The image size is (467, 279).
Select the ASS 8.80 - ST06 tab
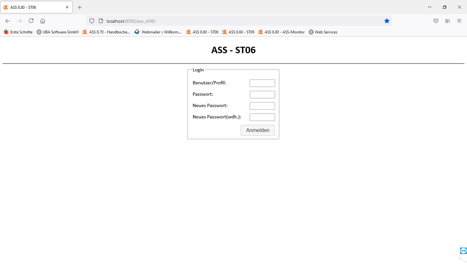pos(32,7)
